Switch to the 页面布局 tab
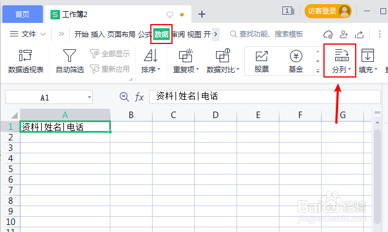Image resolution: width=388 pixels, height=232 pixels. tap(122, 34)
